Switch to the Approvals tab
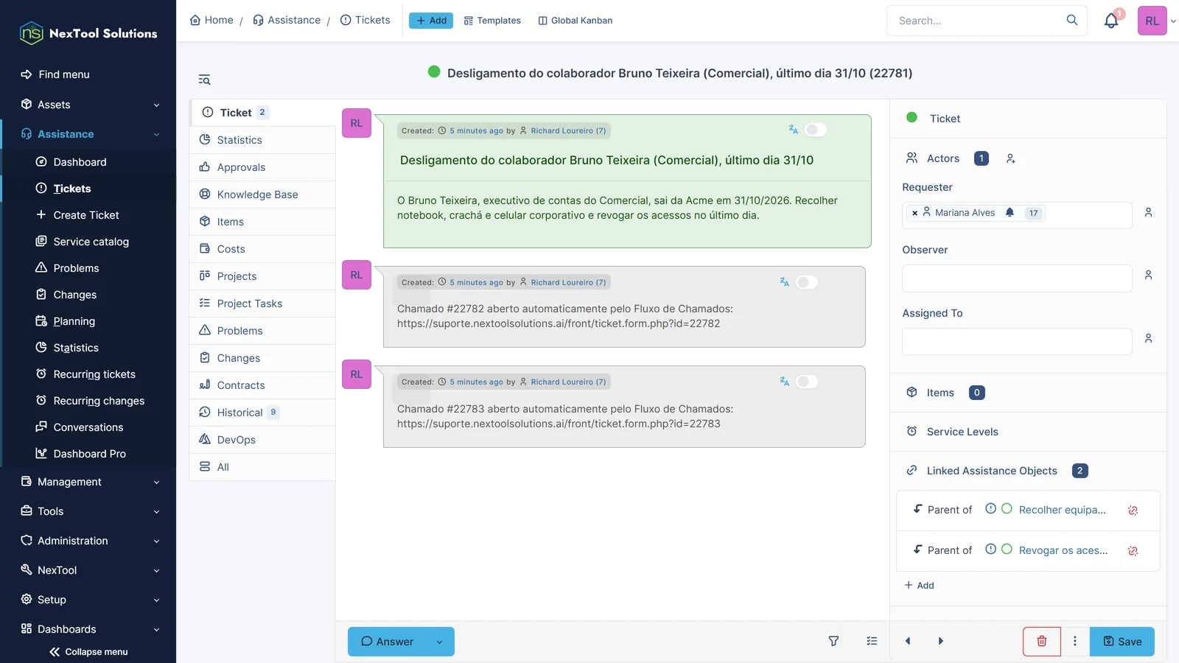 pos(262,167)
